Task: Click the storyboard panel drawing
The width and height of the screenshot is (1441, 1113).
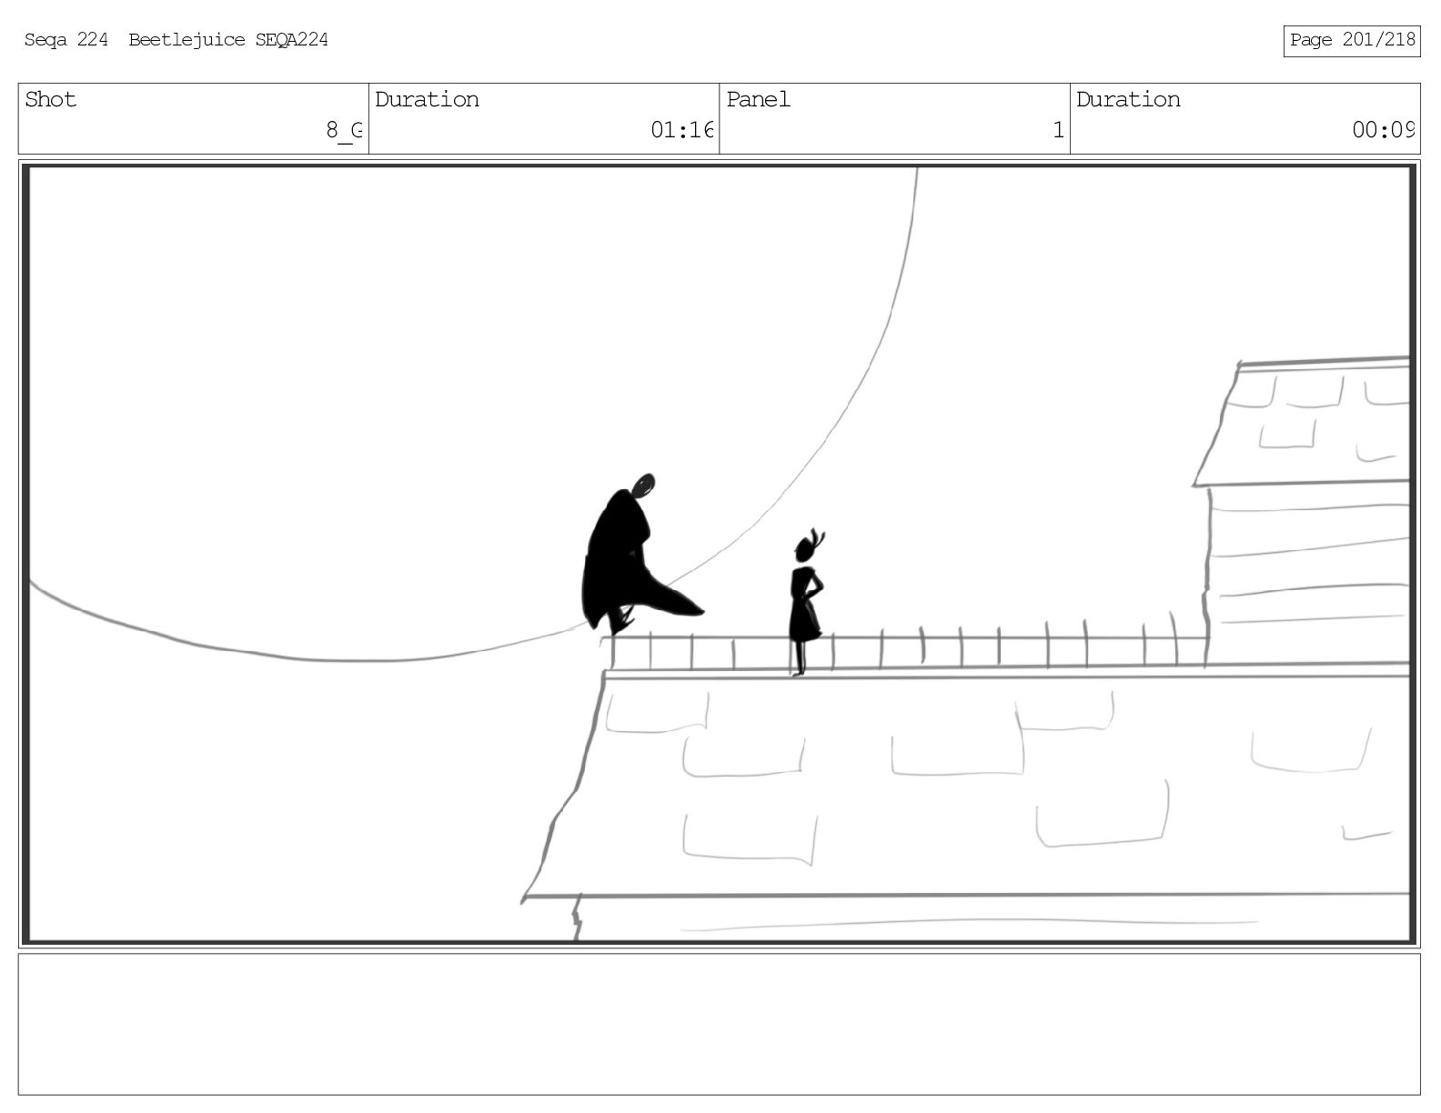Action: (x=719, y=554)
